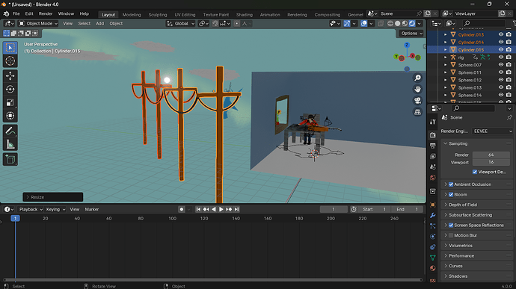Open the File menu
This screenshot has width=516, height=289.
pos(16,13)
